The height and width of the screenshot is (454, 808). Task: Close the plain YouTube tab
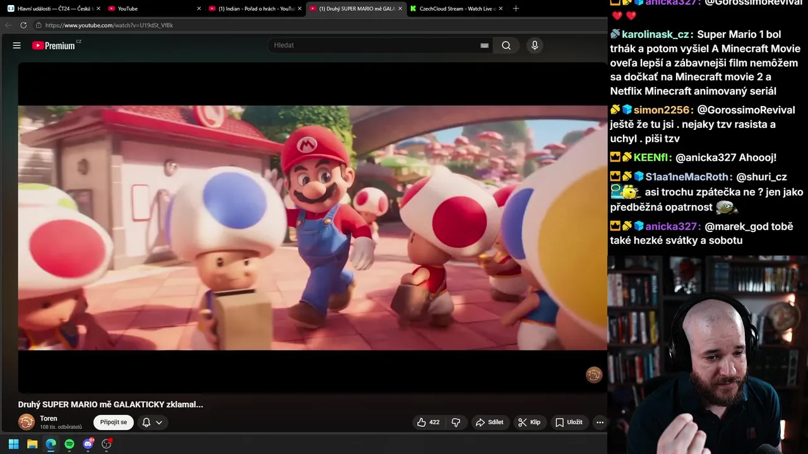click(199, 9)
